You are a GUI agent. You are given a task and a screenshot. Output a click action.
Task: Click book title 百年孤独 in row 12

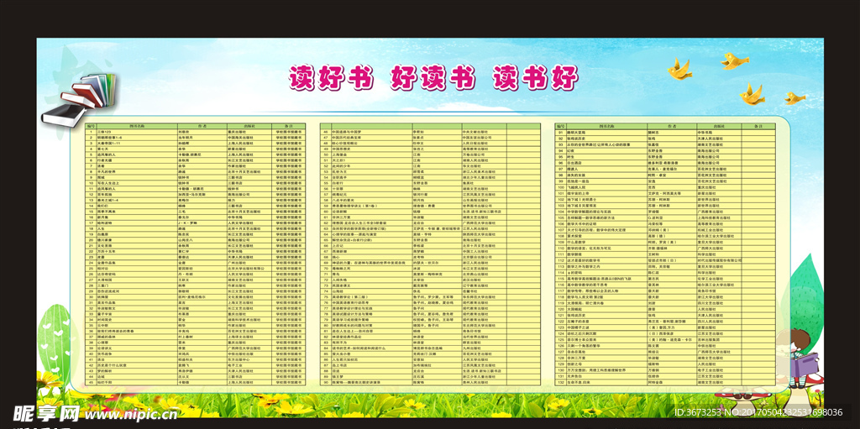pyautogui.click(x=104, y=194)
